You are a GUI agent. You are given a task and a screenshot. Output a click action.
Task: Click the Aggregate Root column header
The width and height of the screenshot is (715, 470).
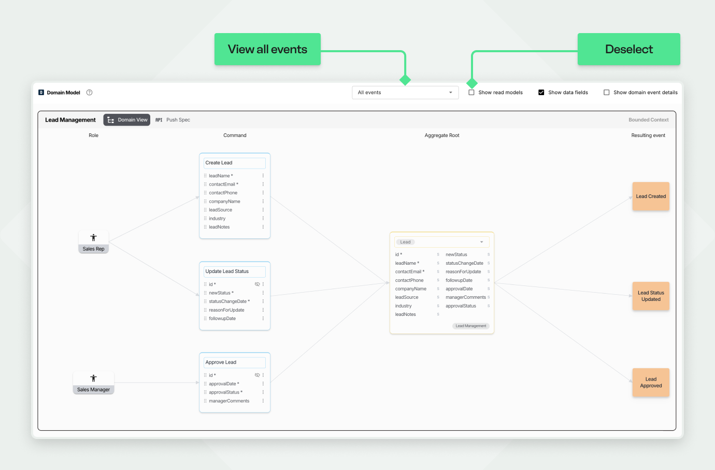coord(442,135)
